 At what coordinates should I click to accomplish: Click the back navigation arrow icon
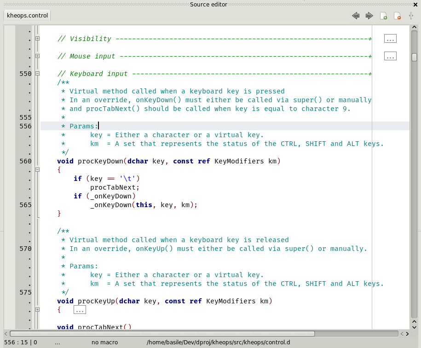(355, 16)
